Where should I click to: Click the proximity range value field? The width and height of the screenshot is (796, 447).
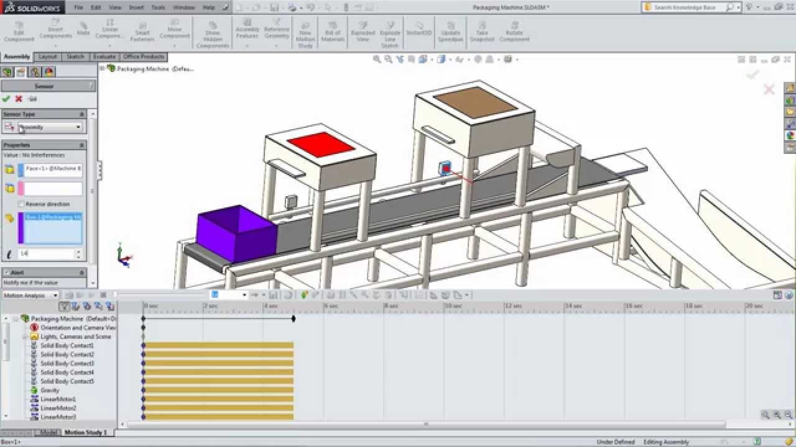point(47,253)
